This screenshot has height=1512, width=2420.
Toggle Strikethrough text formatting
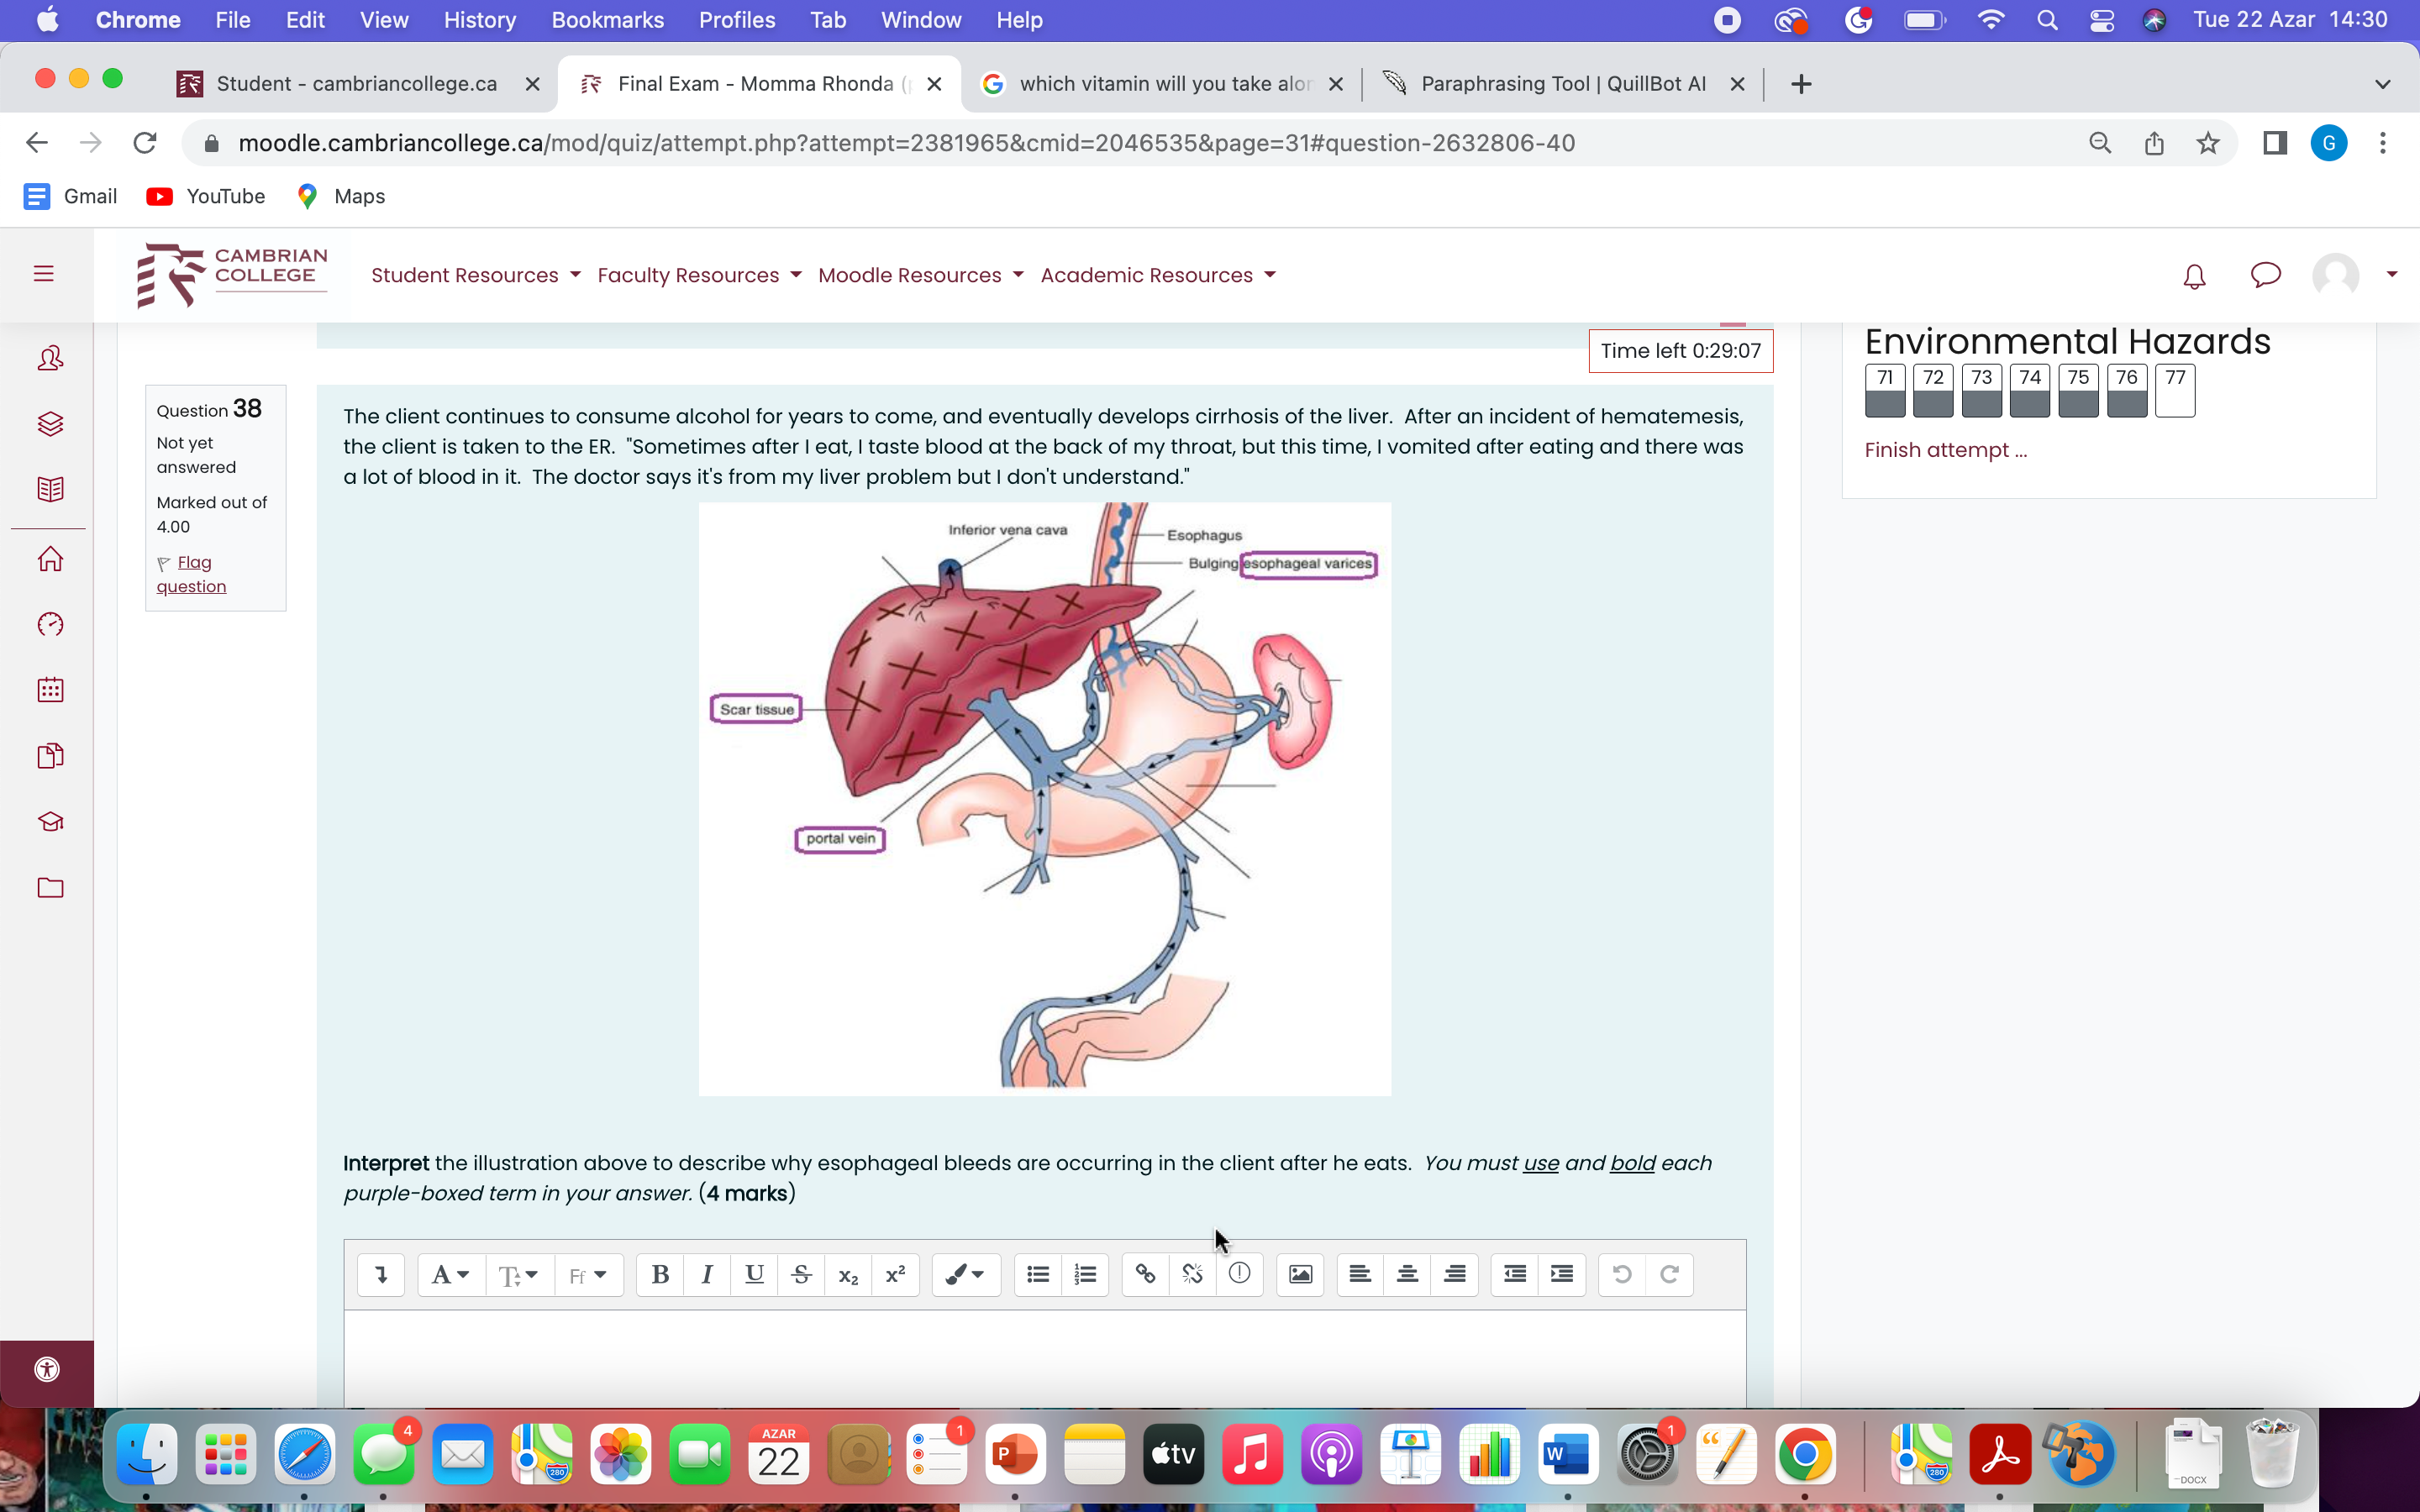pyautogui.click(x=801, y=1274)
